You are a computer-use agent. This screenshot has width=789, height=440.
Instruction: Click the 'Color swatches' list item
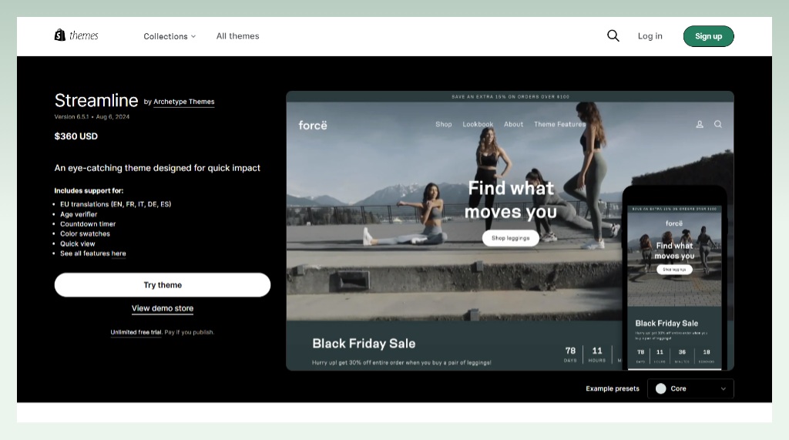pyautogui.click(x=85, y=233)
